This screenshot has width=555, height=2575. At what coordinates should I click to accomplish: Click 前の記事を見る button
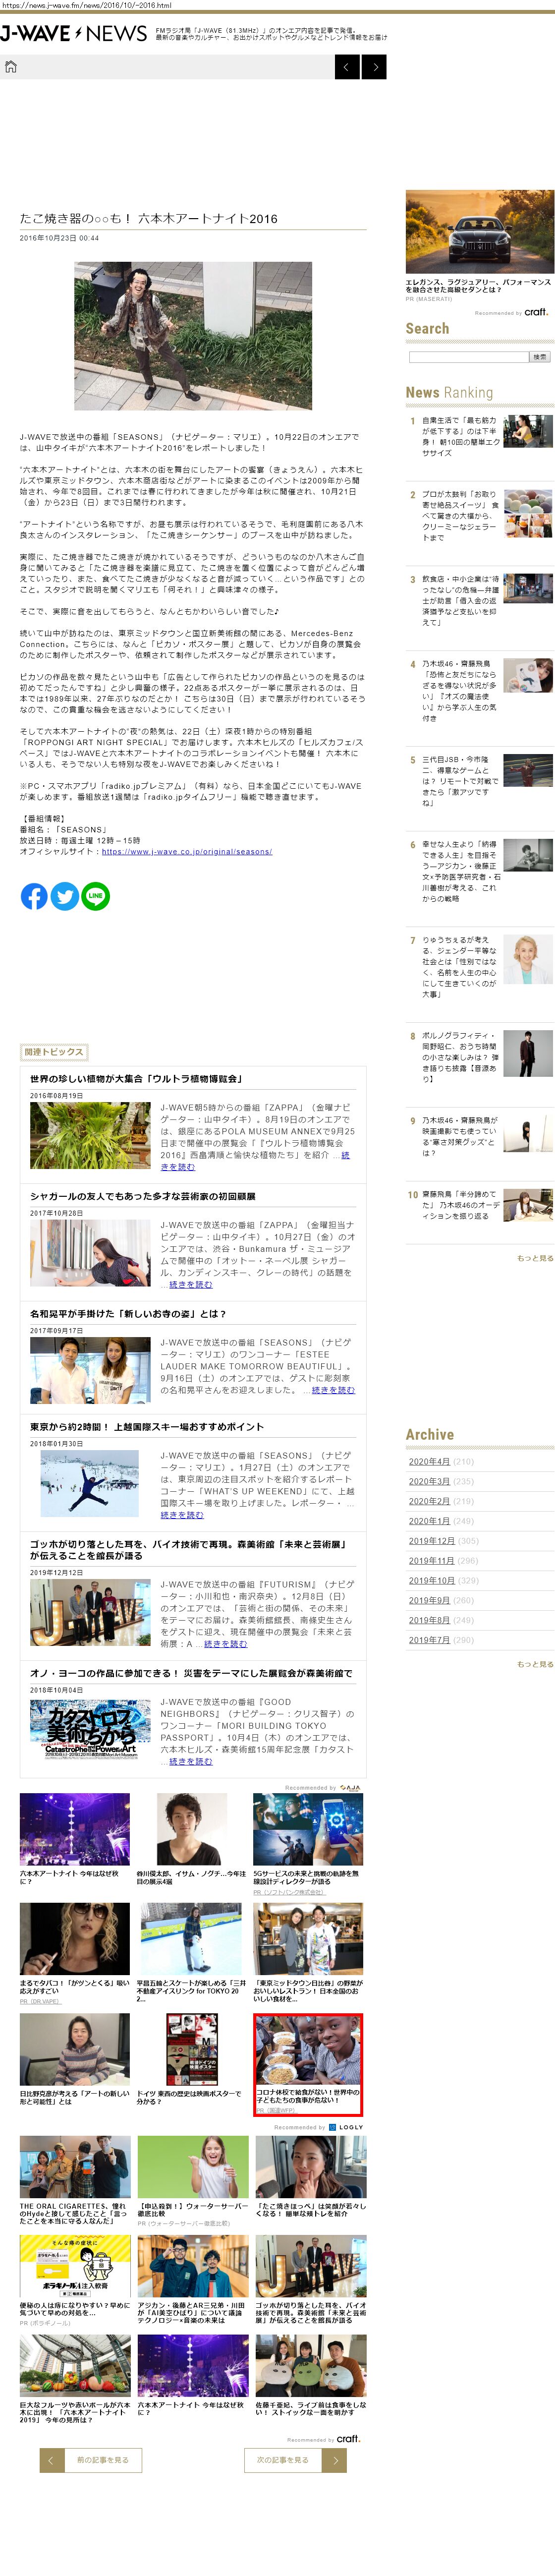pos(103,2459)
